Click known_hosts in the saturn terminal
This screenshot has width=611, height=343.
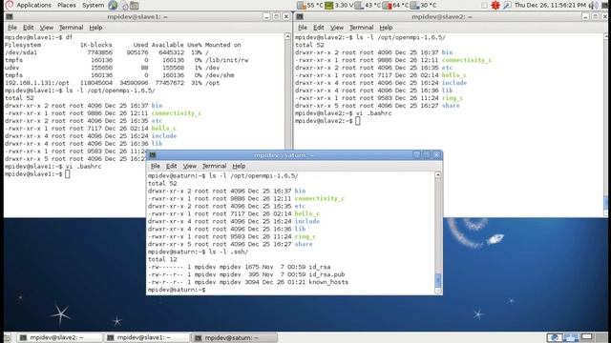(328, 282)
